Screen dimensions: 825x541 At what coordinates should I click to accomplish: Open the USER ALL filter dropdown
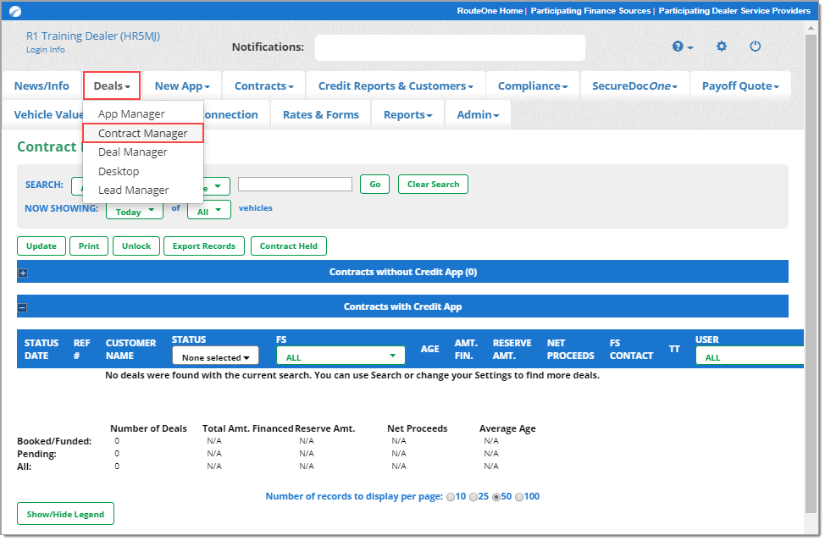(x=750, y=356)
